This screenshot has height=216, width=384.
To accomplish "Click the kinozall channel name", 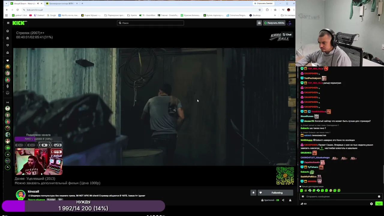I will [x=33, y=191].
